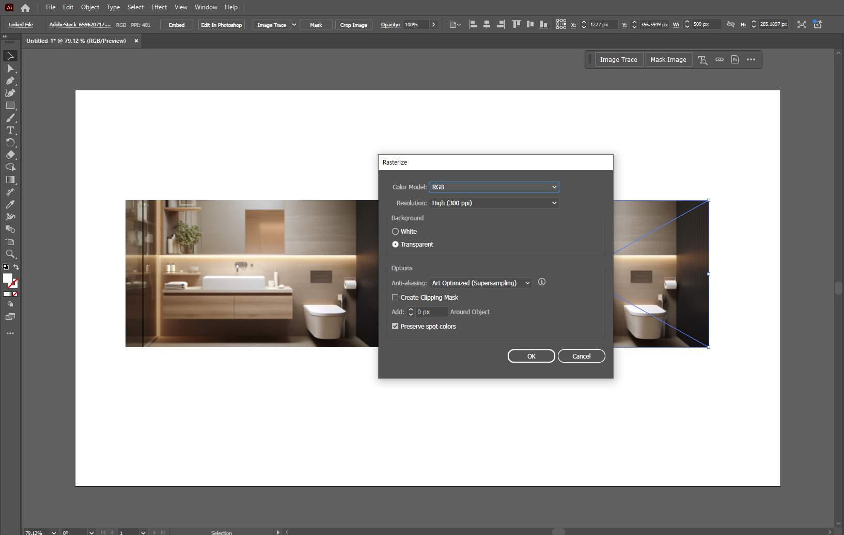
Task: Click the Add px input field
Action: 432,312
